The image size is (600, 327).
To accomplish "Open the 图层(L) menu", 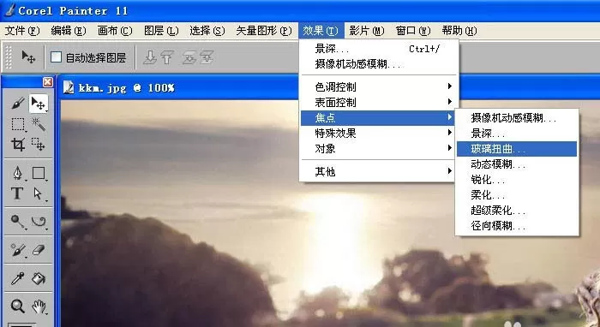I will click(x=161, y=31).
